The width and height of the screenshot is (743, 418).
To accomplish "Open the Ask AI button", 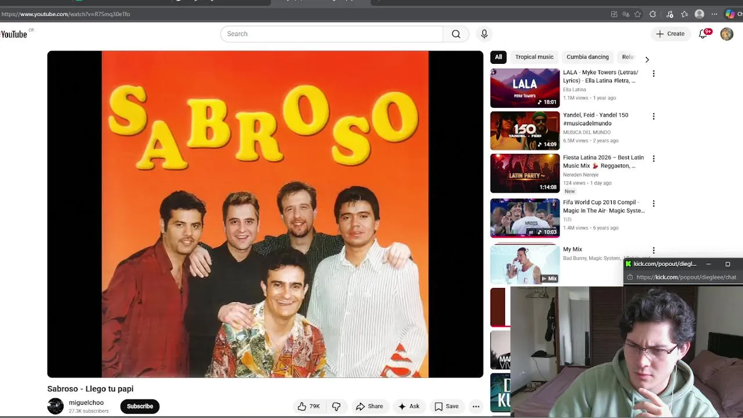I will point(409,406).
